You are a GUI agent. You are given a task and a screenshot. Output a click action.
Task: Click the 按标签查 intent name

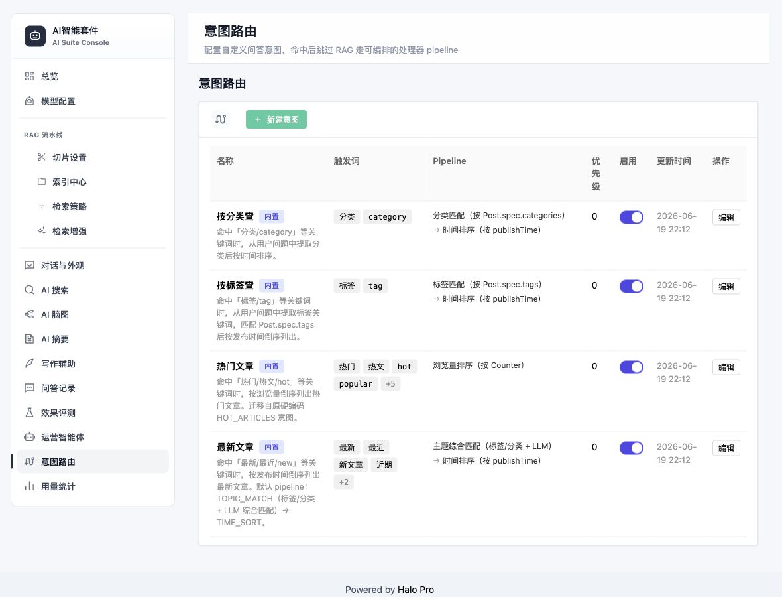coord(235,285)
